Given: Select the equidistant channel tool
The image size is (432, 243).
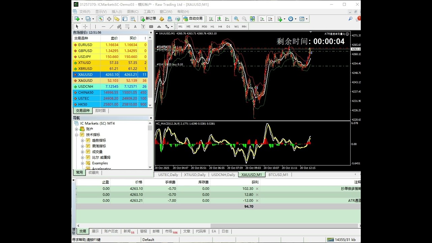Looking at the screenshot, I should [119, 26].
